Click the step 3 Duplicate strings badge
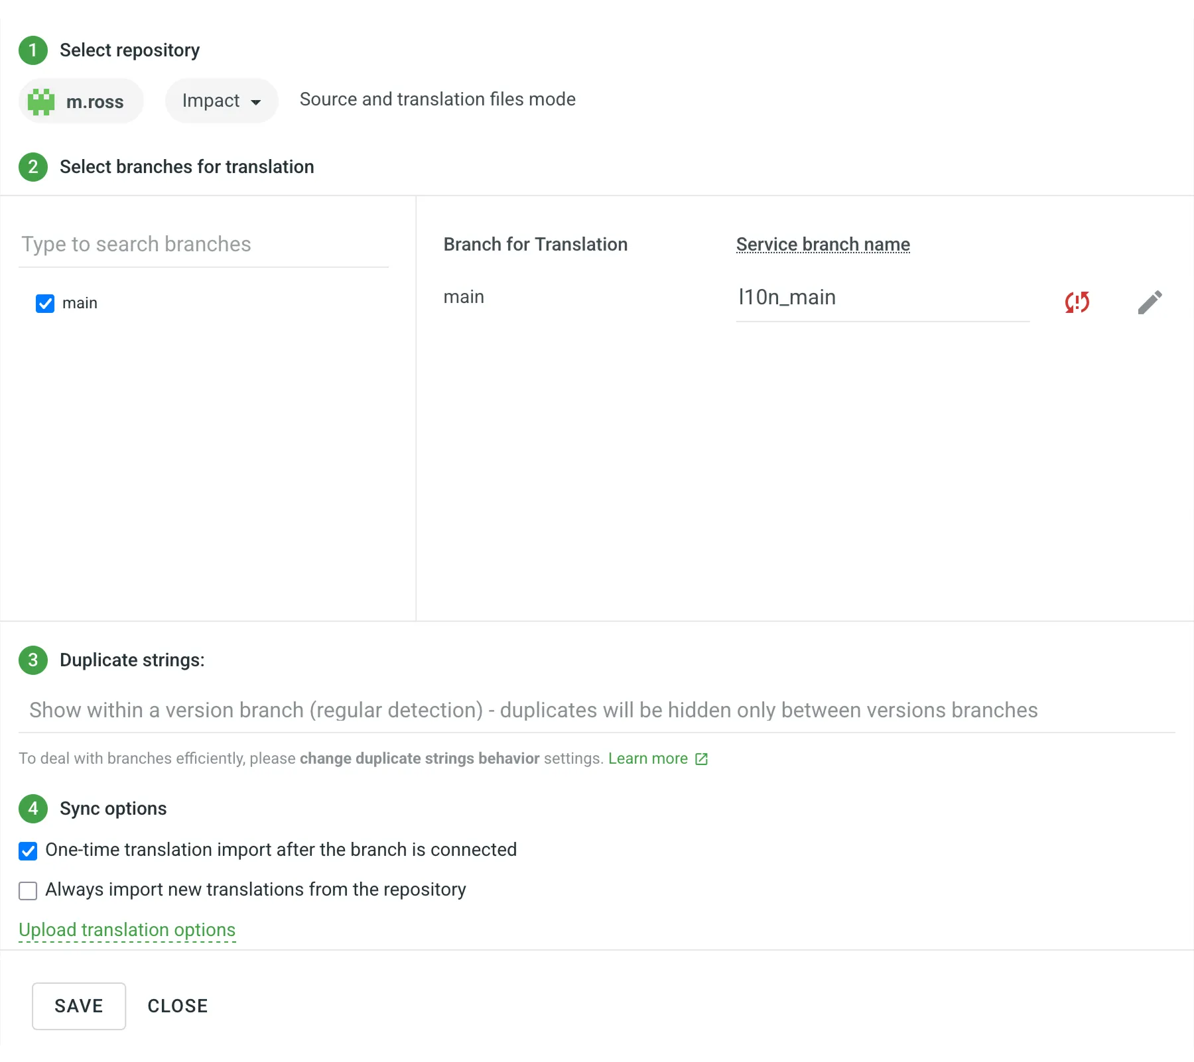Viewport: 1194px width, 1062px height. pos(33,660)
